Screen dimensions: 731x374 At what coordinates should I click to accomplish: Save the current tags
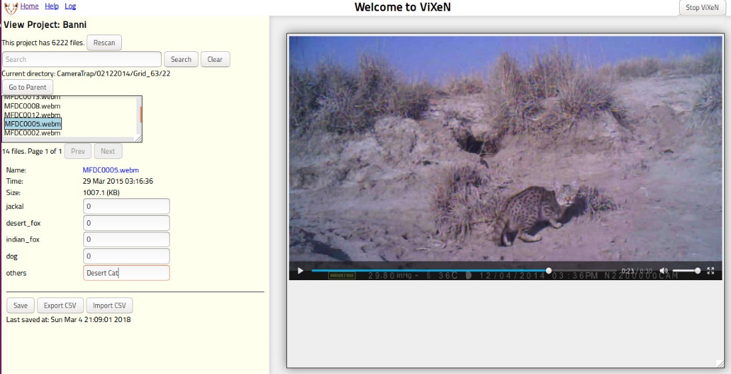(x=21, y=305)
